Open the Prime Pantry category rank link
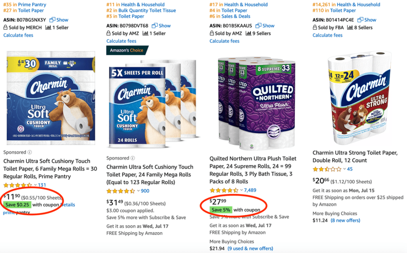Image resolution: width=407 pixels, height=253 pixels. 32,5
